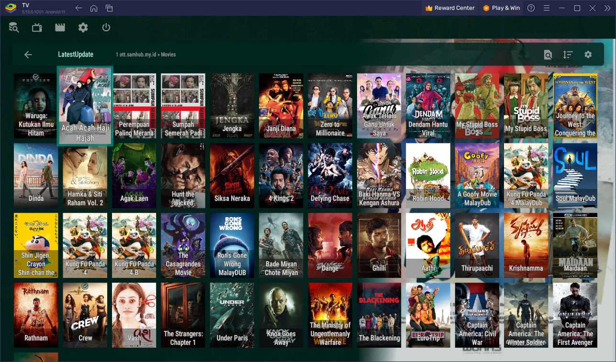Open Reward Center
616x362 pixels.
click(x=450, y=8)
